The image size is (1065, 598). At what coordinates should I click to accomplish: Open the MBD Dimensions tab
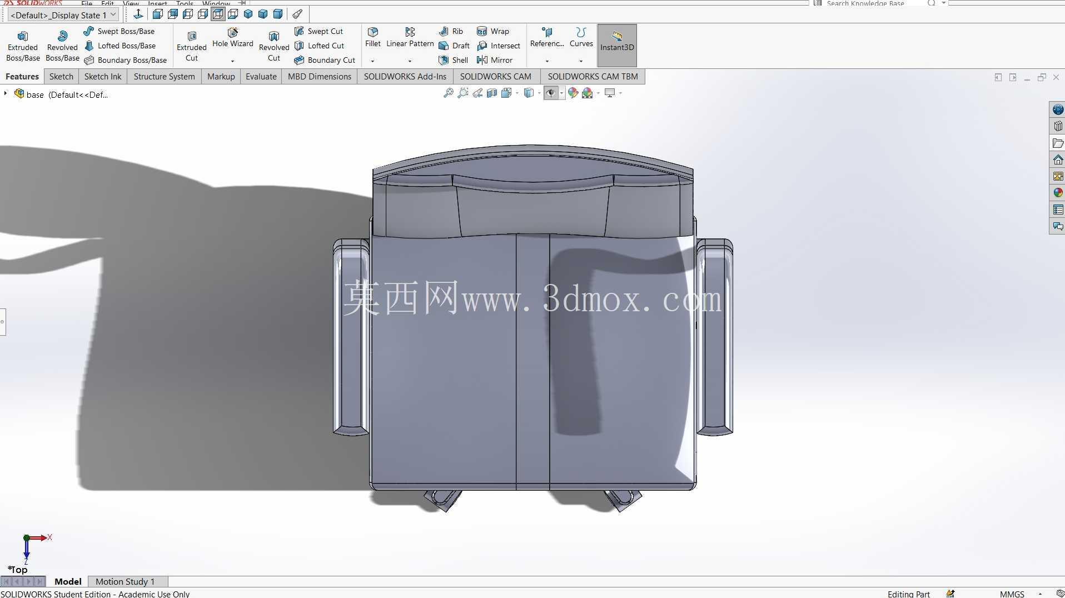[320, 77]
